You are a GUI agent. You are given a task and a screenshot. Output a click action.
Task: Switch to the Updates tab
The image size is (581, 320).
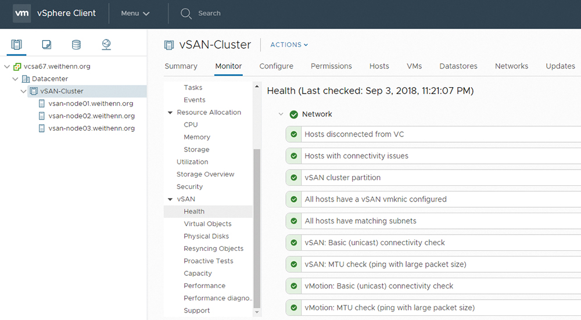tap(560, 66)
